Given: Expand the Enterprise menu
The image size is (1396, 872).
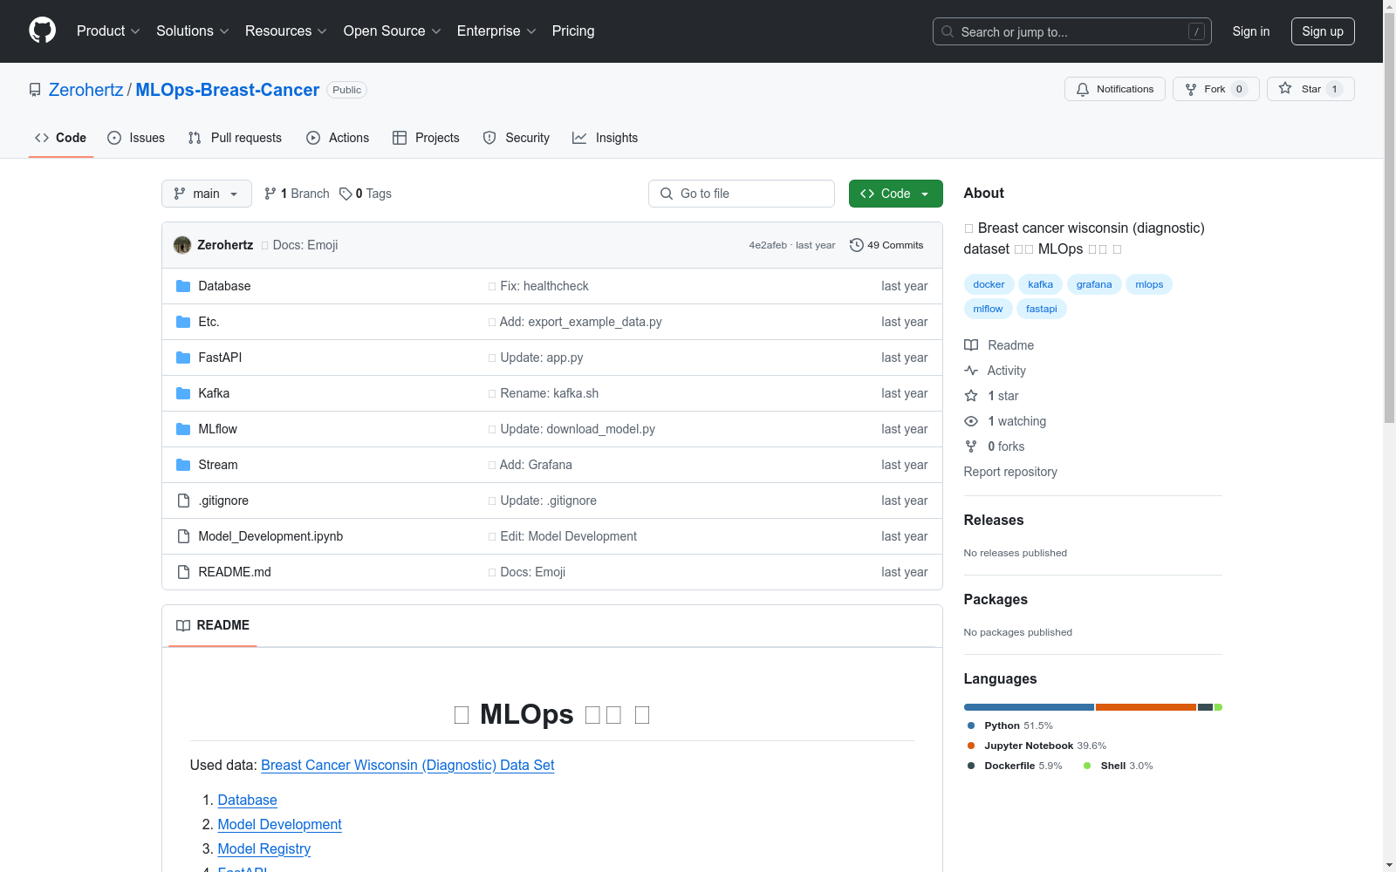Looking at the screenshot, I should (x=496, y=31).
